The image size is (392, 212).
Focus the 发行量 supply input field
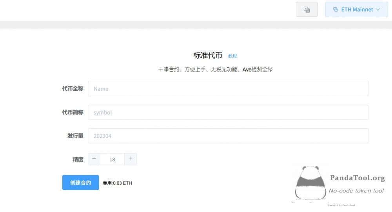pos(228,136)
